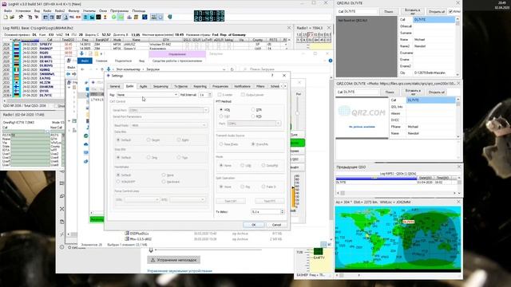Screen dimensions: 511x287
Task: Open the Tx Macros tab
Action: point(181,86)
